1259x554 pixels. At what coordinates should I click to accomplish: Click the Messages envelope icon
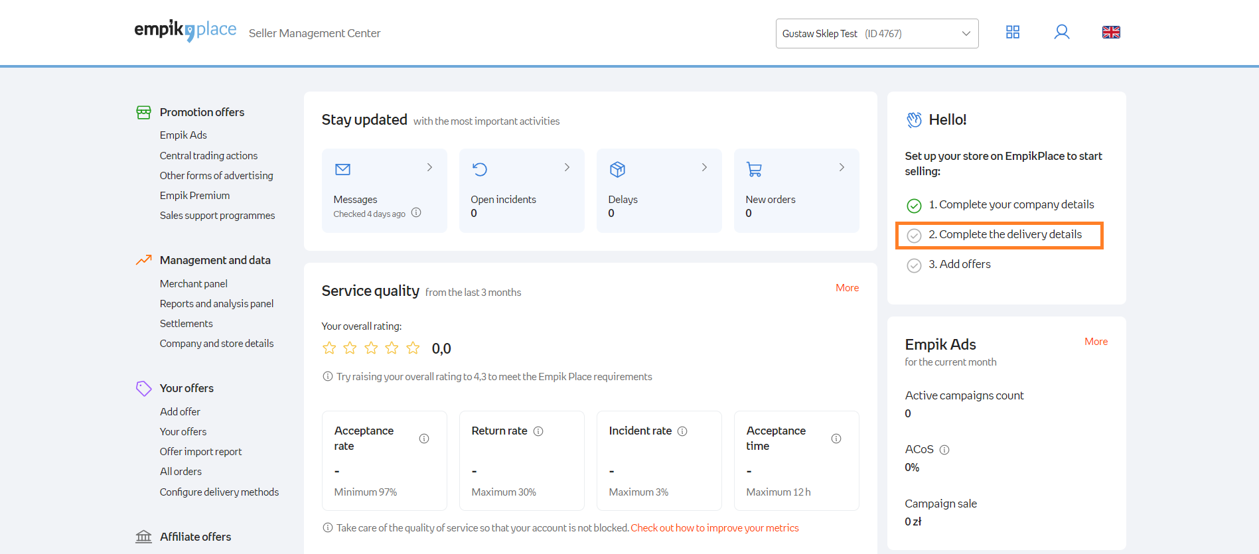342,169
